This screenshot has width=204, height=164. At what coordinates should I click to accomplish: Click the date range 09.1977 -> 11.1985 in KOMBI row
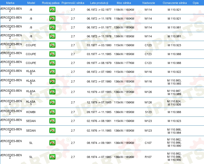pos(99,112)
